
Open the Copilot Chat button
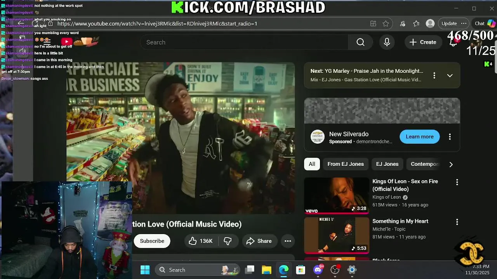[x=485, y=24]
